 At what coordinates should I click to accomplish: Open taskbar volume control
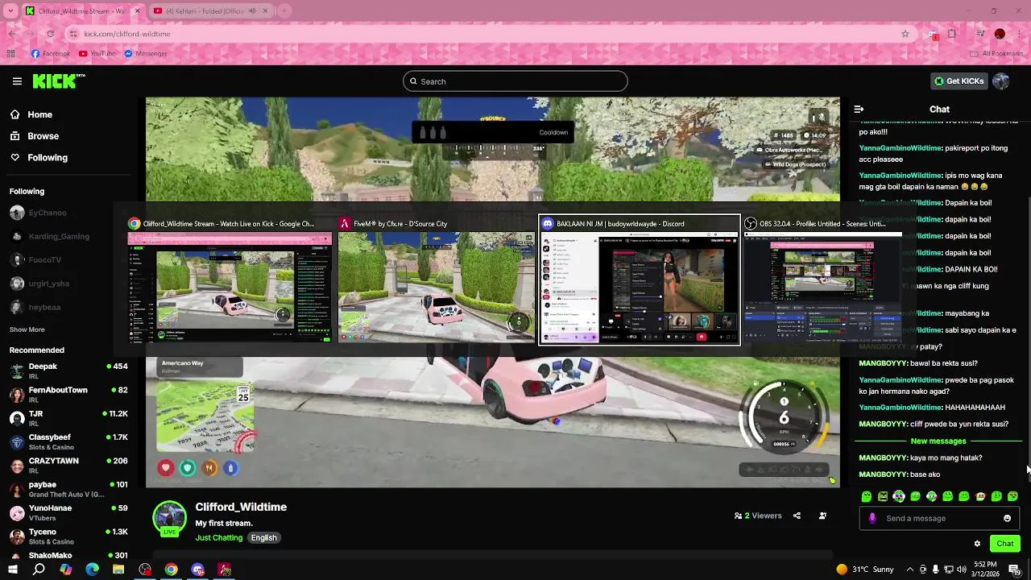[961, 570]
